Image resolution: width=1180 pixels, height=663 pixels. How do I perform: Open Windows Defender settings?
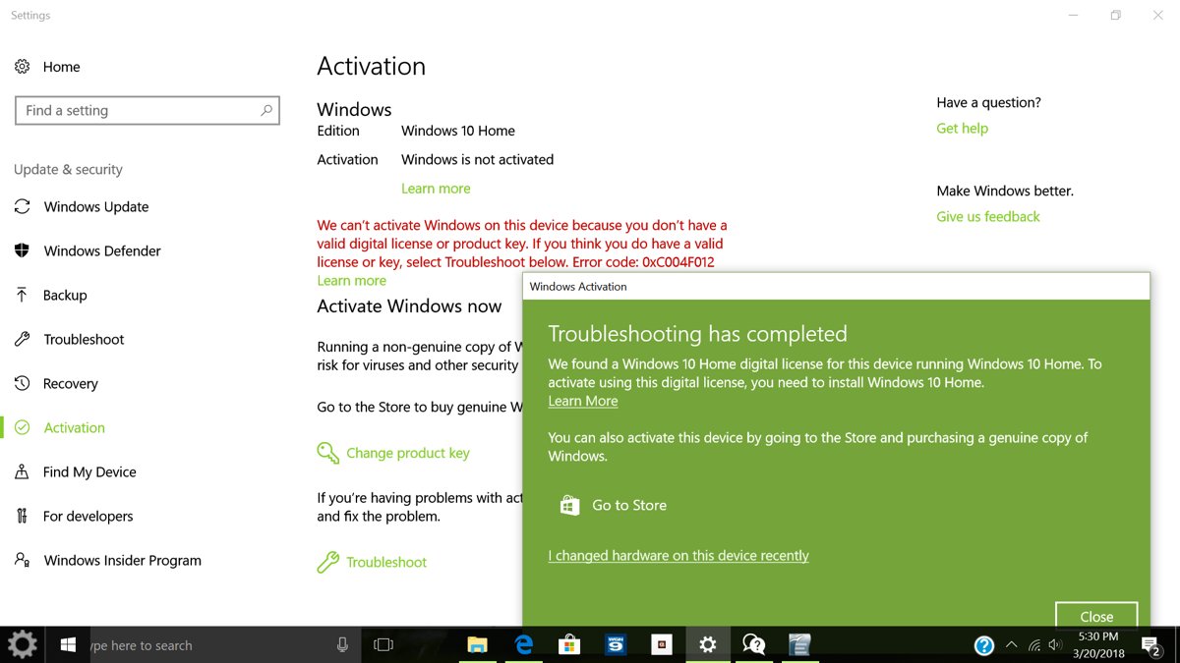[102, 250]
